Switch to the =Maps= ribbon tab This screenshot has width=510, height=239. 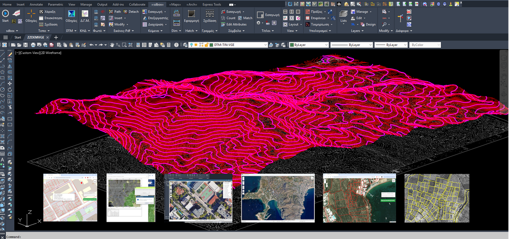[175, 4]
